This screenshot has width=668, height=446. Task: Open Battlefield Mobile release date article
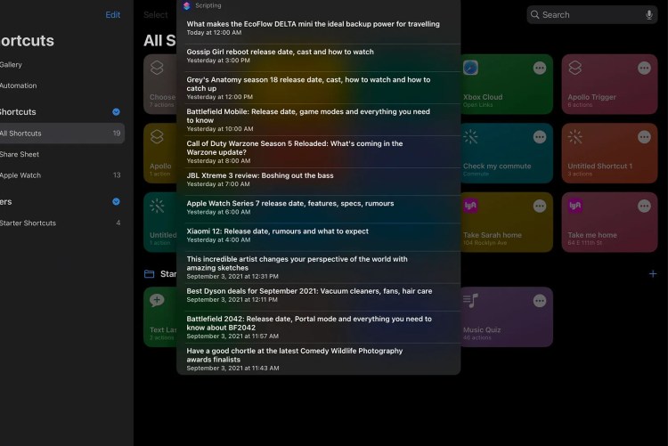click(x=318, y=119)
